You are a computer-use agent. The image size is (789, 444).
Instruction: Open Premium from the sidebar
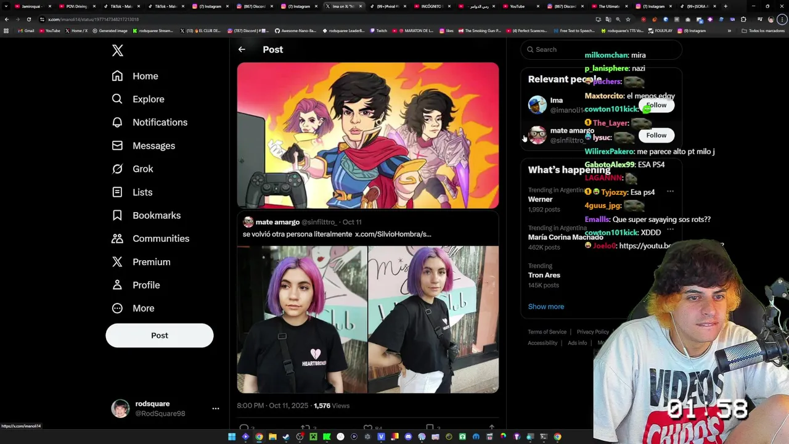coord(141,262)
